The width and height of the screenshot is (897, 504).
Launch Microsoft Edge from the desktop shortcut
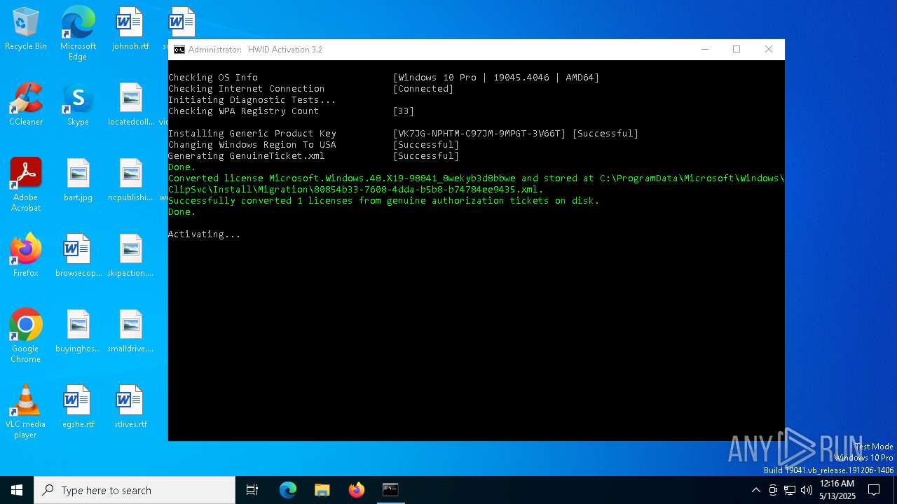tap(78, 34)
